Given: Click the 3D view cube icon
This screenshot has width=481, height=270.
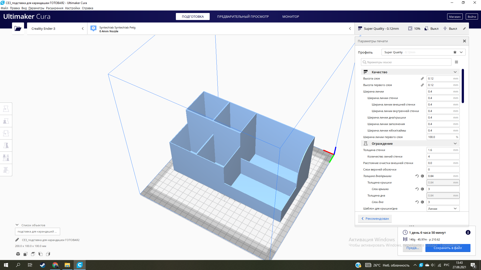Looking at the screenshot, I should tap(18, 254).
